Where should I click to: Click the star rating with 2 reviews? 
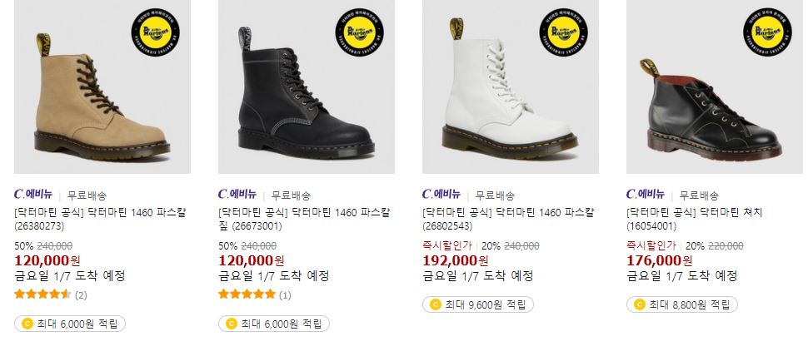point(51,294)
